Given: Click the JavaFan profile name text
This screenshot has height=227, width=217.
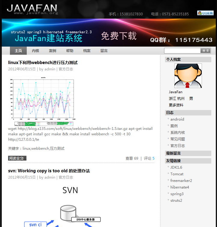Looking at the screenshot, I should coord(176,92).
